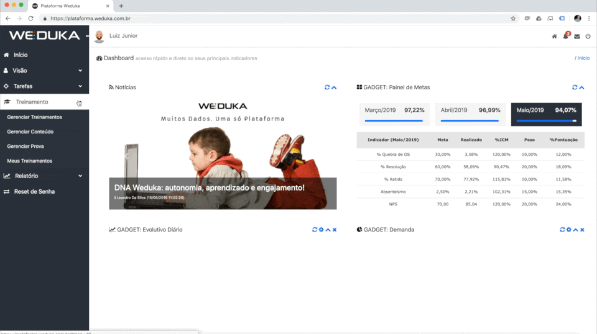This screenshot has width=597, height=334.
Task: Click the news headline DNA Weduka
Action: pyautogui.click(x=210, y=187)
